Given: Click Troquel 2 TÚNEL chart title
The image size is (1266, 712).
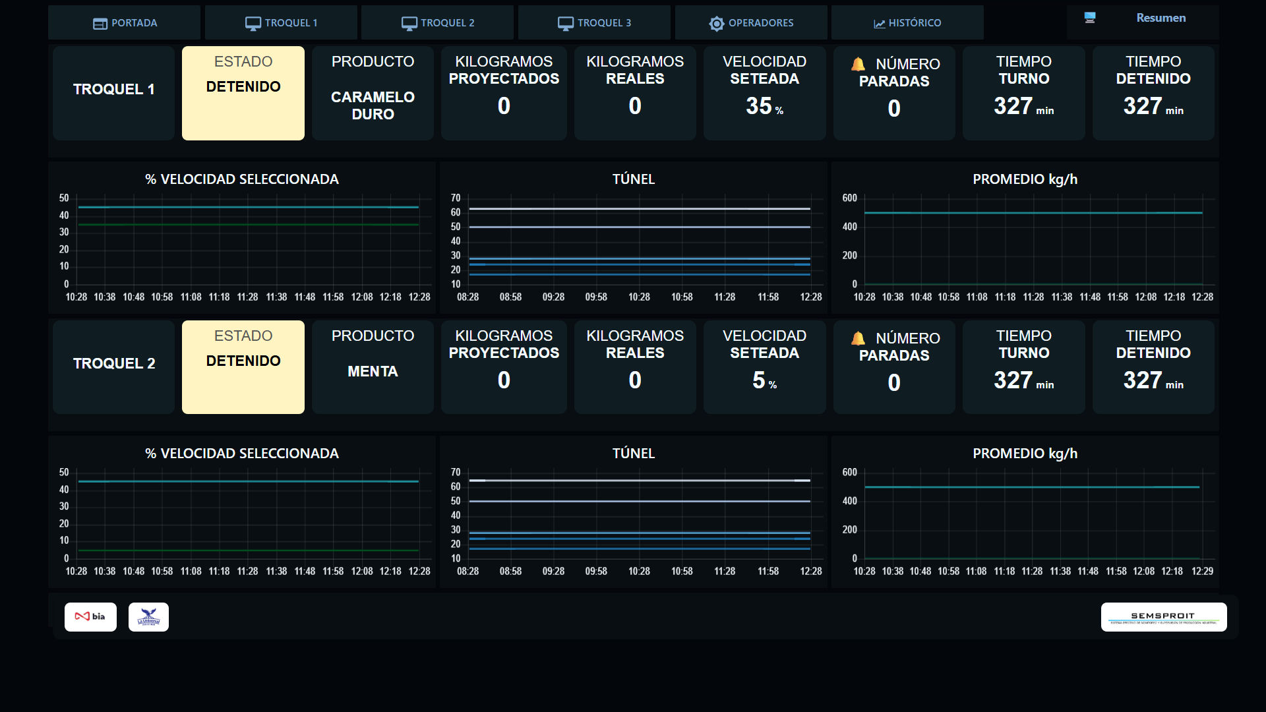Looking at the screenshot, I should tap(633, 454).
